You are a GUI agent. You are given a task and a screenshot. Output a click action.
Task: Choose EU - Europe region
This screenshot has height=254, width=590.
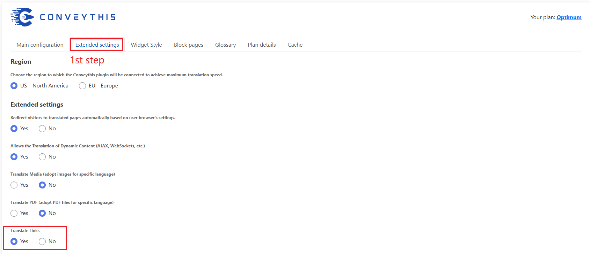click(82, 86)
